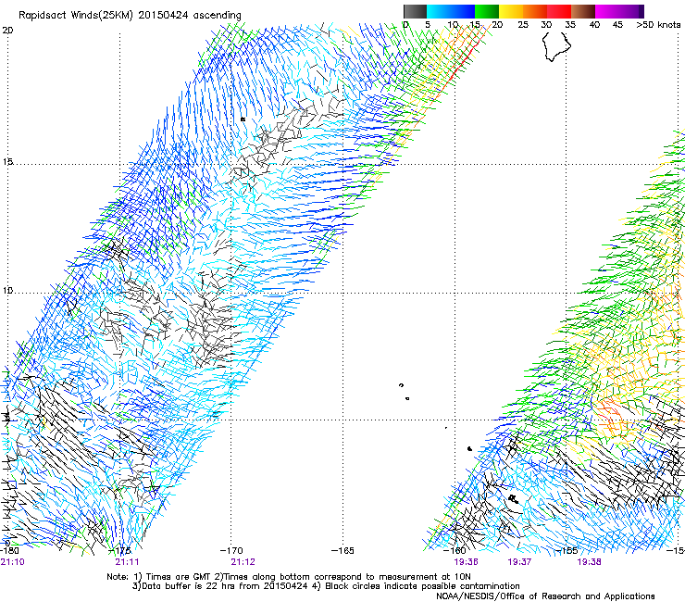Click the green 15-20 knots legend segment

(487, 11)
